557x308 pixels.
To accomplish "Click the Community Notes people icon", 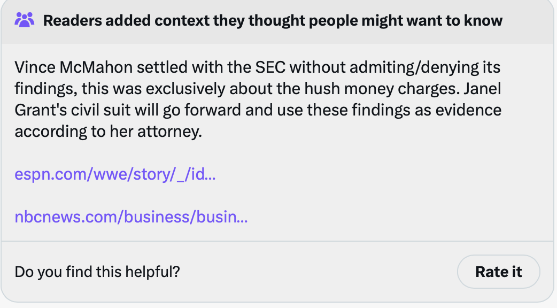I will coord(25,21).
